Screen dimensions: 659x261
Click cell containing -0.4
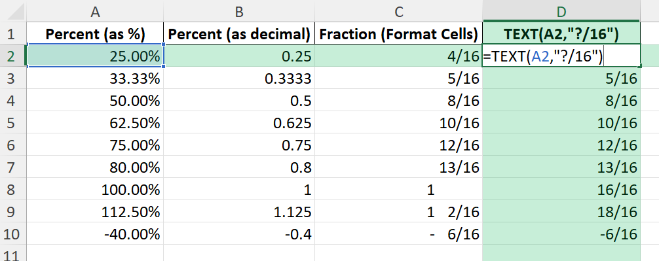click(x=239, y=234)
